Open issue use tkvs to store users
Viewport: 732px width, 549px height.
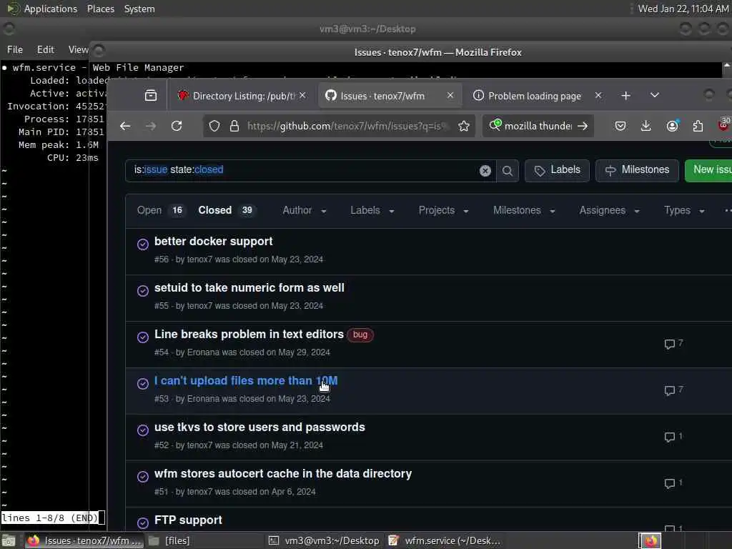pos(259,427)
